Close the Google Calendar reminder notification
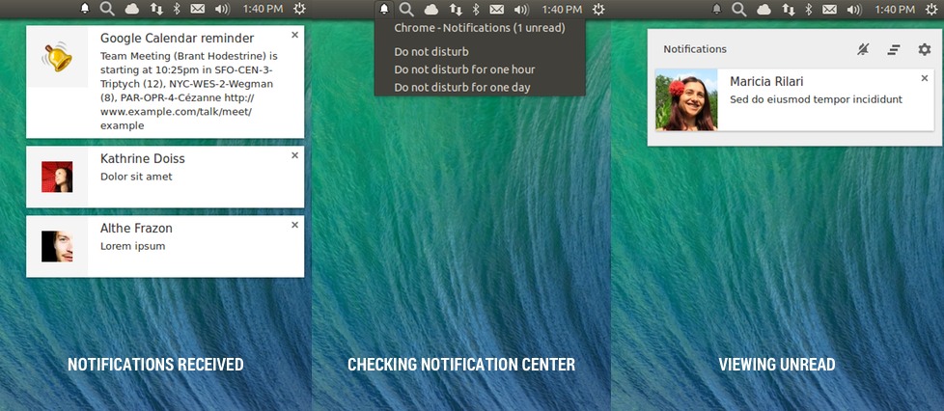Image resolution: width=944 pixels, height=411 pixels. 294,34
